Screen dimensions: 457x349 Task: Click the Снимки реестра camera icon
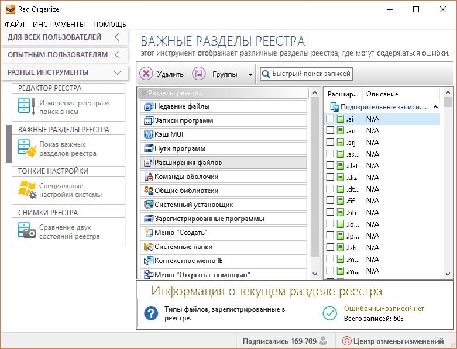(x=26, y=230)
